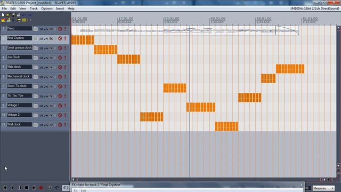Mute the Mechanical clock track

coord(60,77)
